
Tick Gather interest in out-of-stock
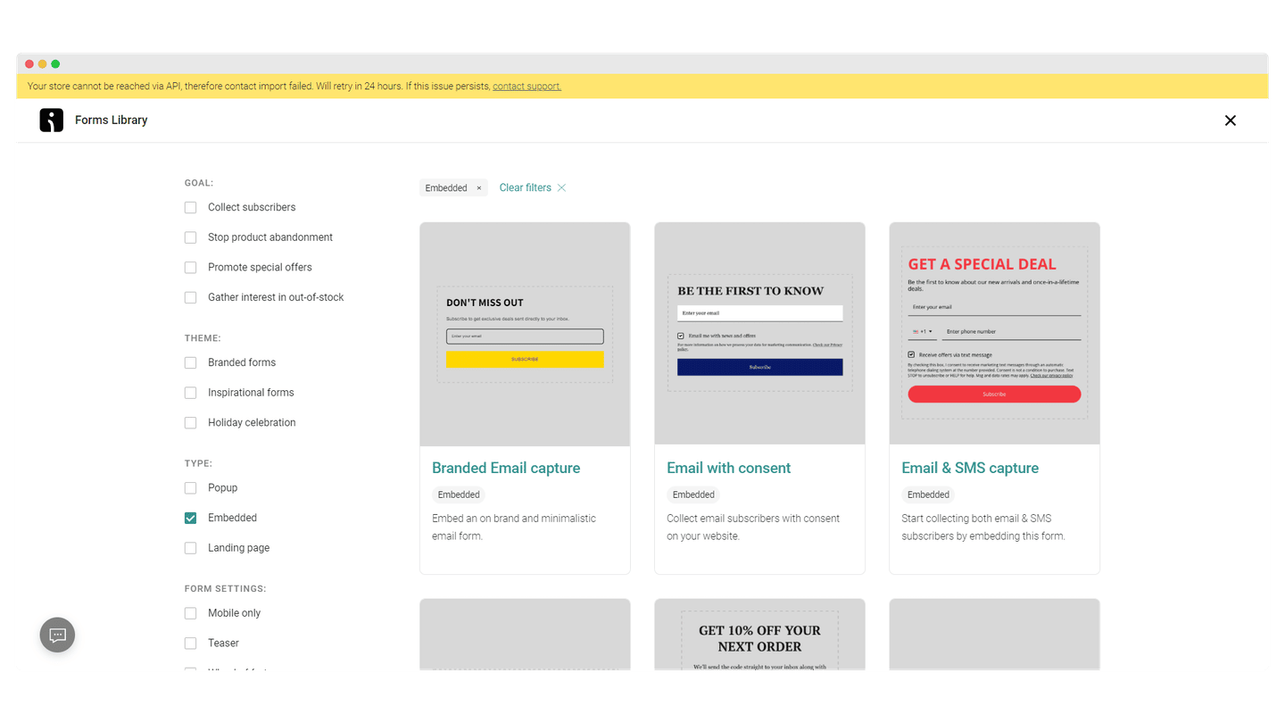point(190,297)
